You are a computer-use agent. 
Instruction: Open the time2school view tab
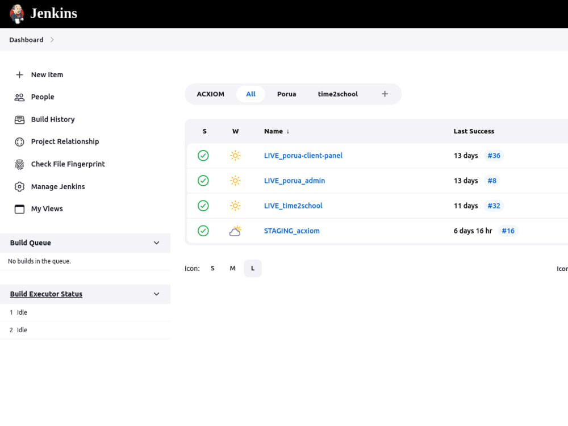point(338,94)
